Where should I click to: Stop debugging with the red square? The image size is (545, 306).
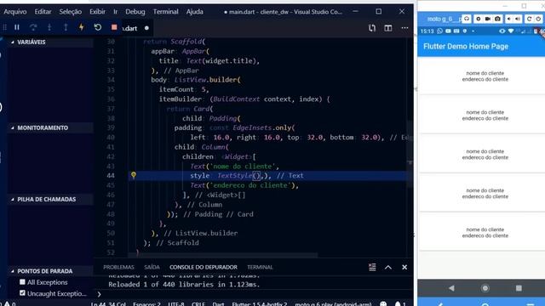tap(114, 27)
